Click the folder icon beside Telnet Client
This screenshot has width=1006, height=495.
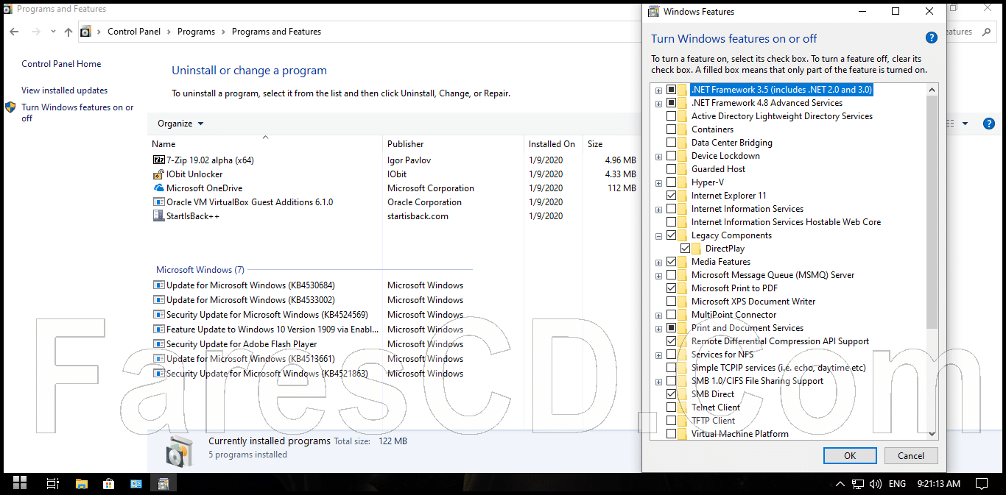click(682, 407)
